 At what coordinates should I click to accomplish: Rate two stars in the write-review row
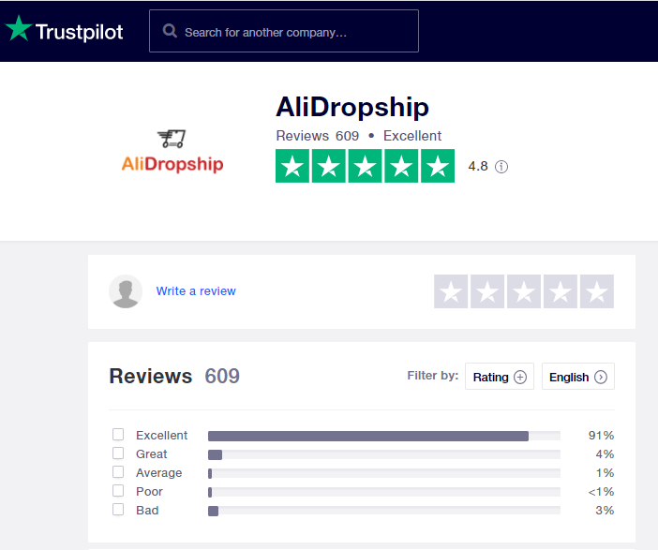[x=487, y=291]
